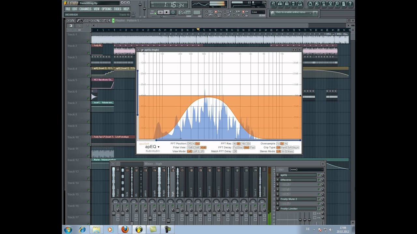Image resolution: width=417 pixels, height=234 pixels.
Task: Open the OPTIONS menu
Action: (x=107, y=9)
